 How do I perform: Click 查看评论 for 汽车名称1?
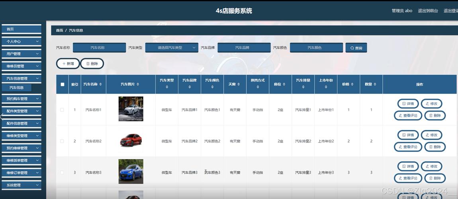pos(408,115)
